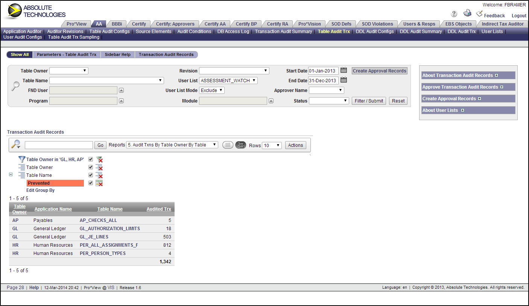
Task: Open the User List Mode dropdown
Action: pyautogui.click(x=212, y=90)
